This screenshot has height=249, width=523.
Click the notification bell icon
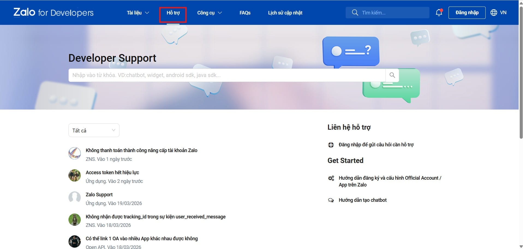[x=439, y=13]
